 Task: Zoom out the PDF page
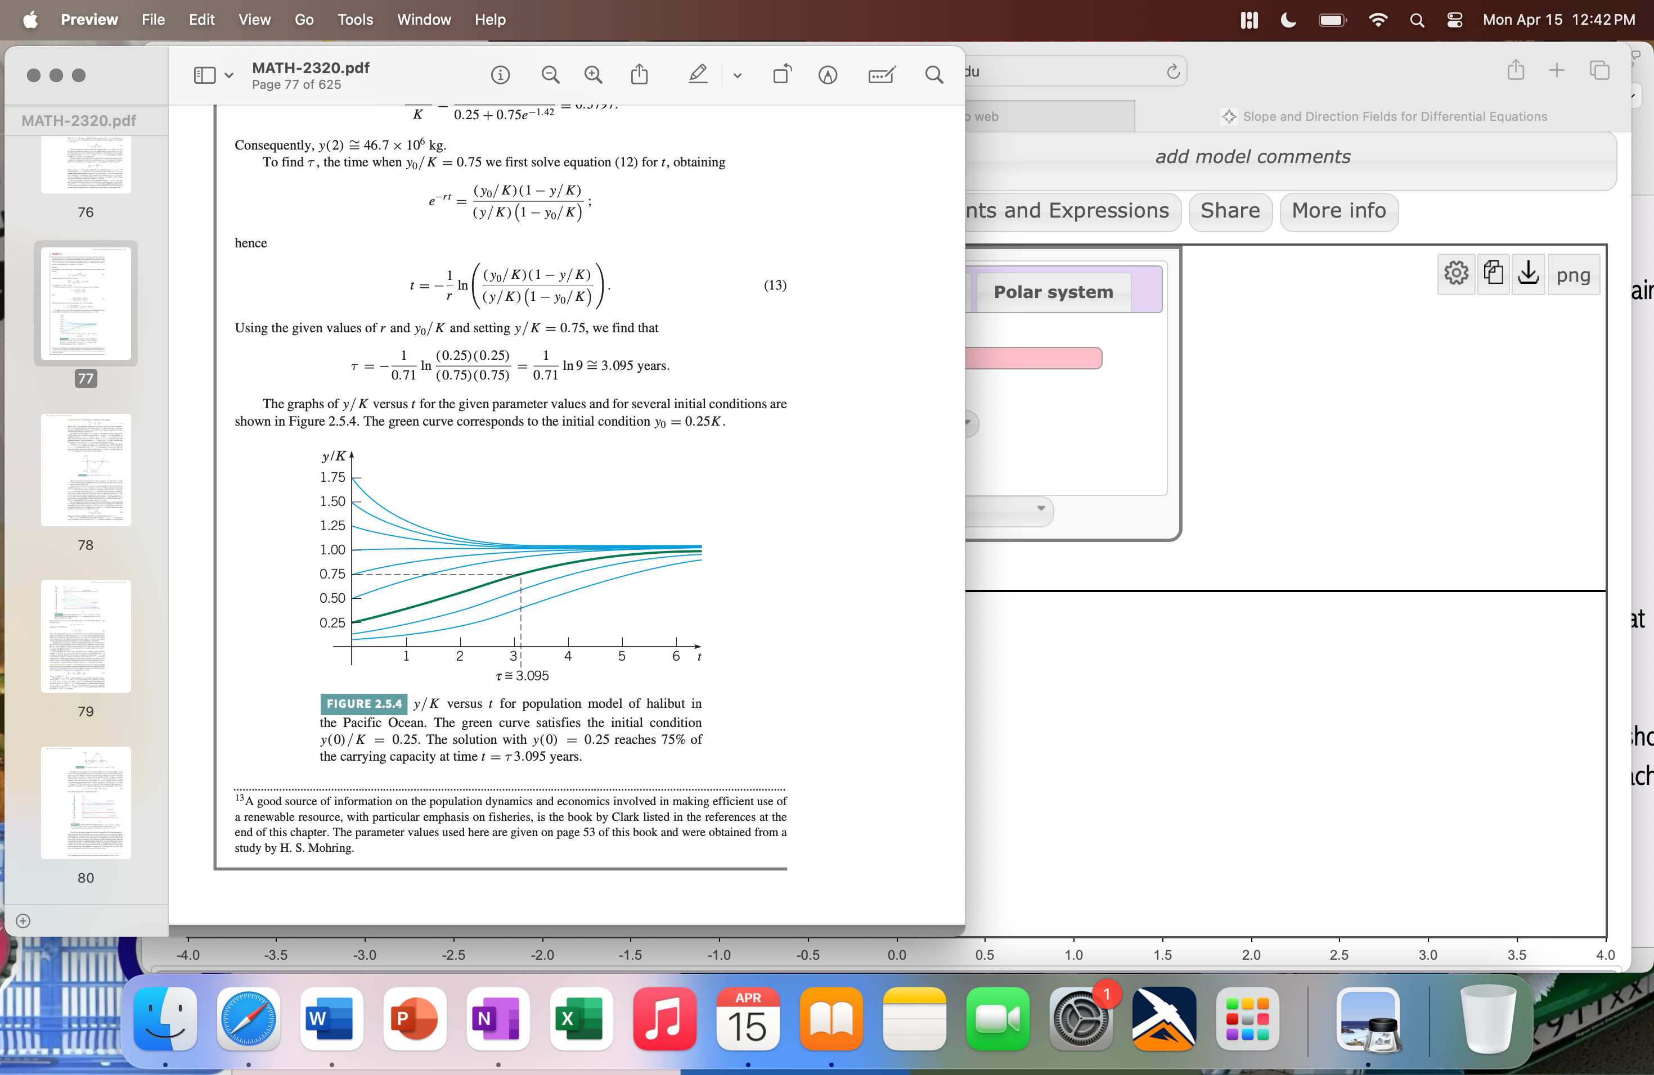tap(550, 75)
